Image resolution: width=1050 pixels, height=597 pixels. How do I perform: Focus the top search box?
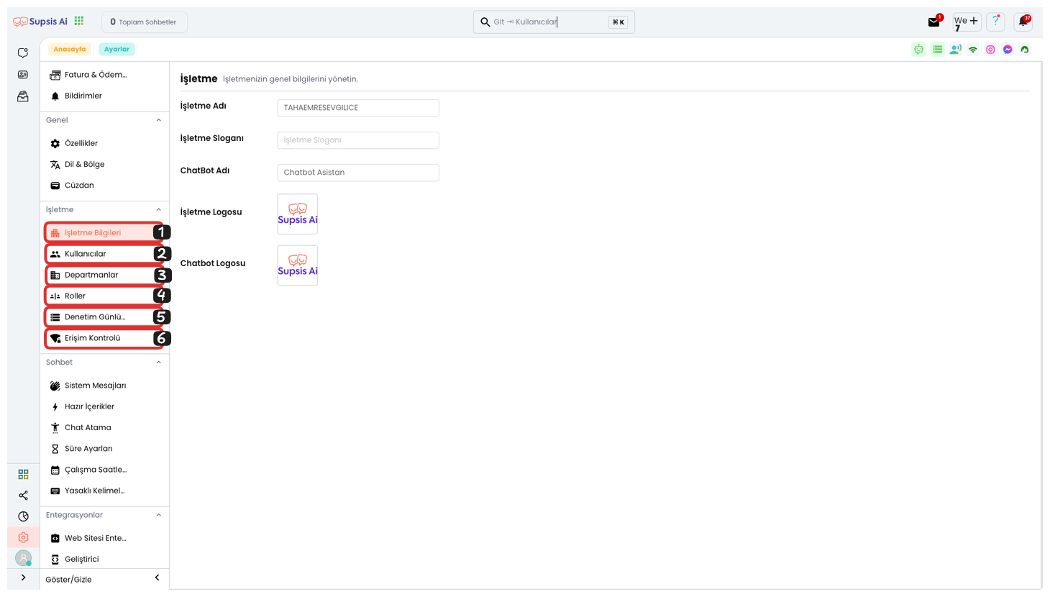click(554, 22)
